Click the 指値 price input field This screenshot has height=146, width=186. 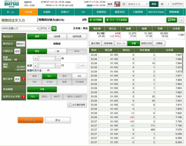click(x=47, y=66)
